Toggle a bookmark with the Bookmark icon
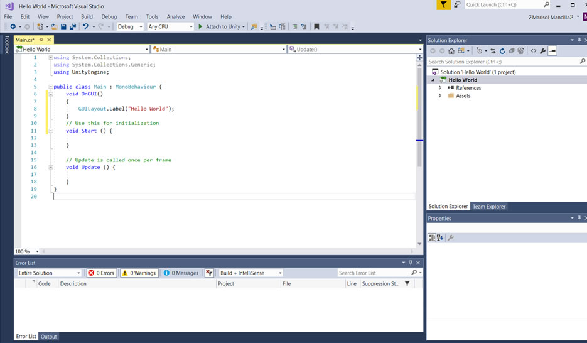 (x=316, y=26)
